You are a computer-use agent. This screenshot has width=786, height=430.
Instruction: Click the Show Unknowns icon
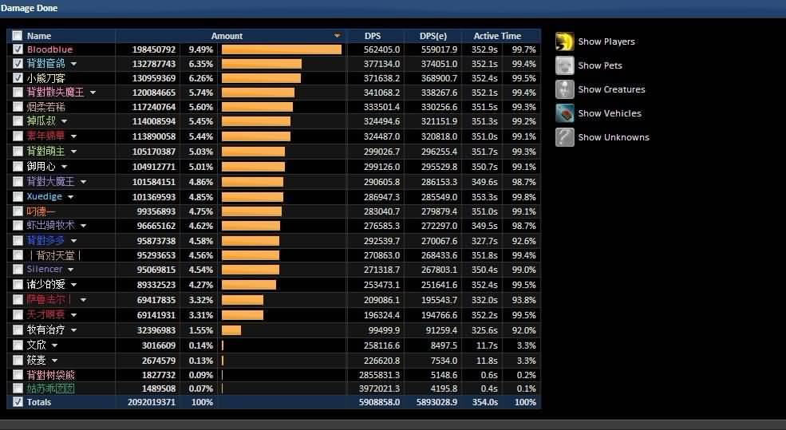point(564,137)
